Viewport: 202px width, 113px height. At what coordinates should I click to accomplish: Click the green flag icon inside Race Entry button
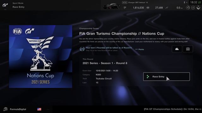[x=148, y=77]
